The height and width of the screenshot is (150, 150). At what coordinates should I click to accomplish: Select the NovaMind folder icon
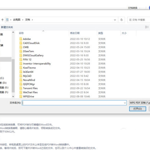coord(21,80)
